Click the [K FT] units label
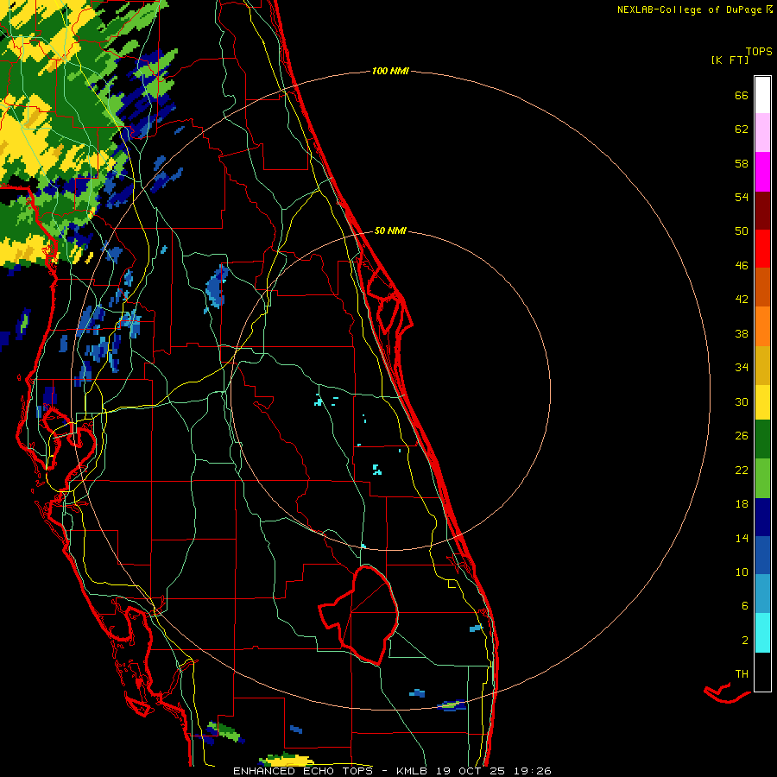 [730, 60]
